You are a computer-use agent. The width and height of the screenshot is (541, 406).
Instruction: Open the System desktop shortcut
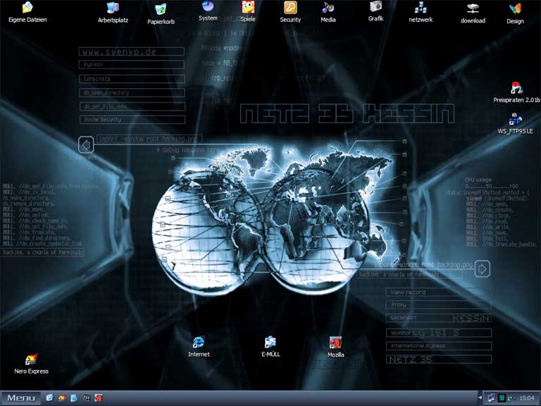[208, 11]
